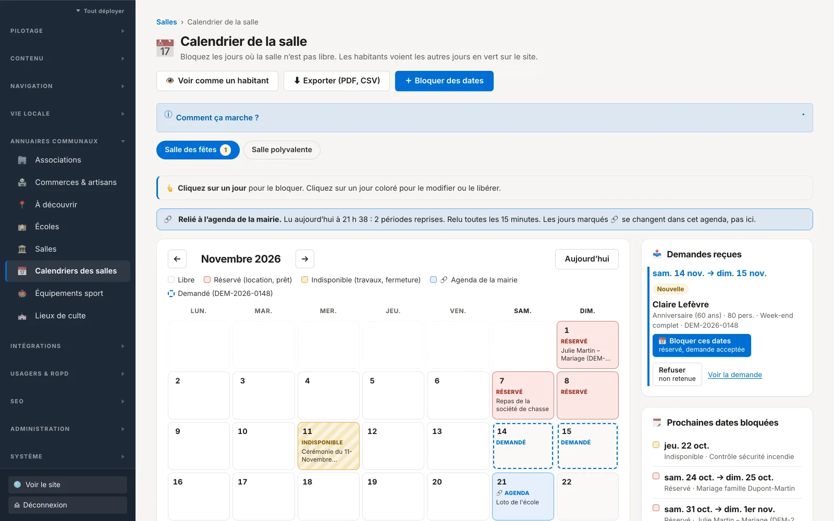
Task: Click the À découvrir pin icon
Action: pos(22,205)
